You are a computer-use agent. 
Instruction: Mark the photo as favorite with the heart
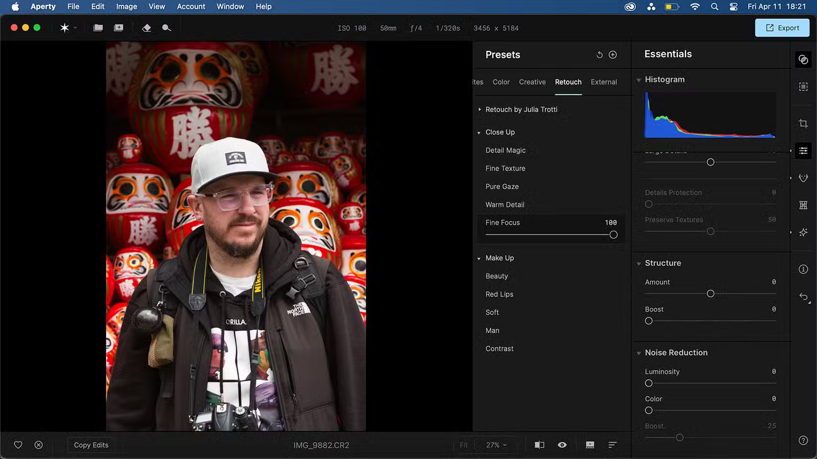pos(18,445)
